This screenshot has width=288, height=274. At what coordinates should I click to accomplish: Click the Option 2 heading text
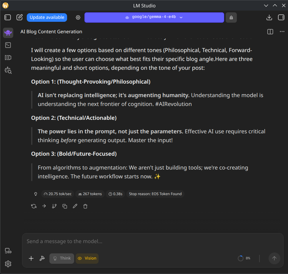click(x=74, y=118)
